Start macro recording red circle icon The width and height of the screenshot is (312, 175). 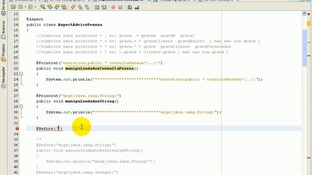(113, 7)
